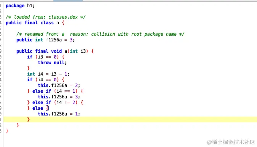Click condition 'if (i3 == 0)'
This screenshot has width=257, height=147.
[43, 57]
